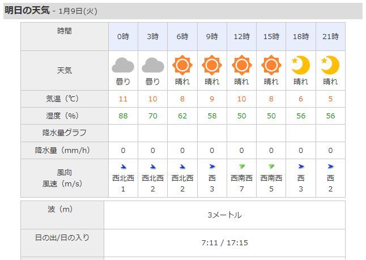Click the humidity value 88
The width and height of the screenshot is (366, 260).
click(123, 116)
